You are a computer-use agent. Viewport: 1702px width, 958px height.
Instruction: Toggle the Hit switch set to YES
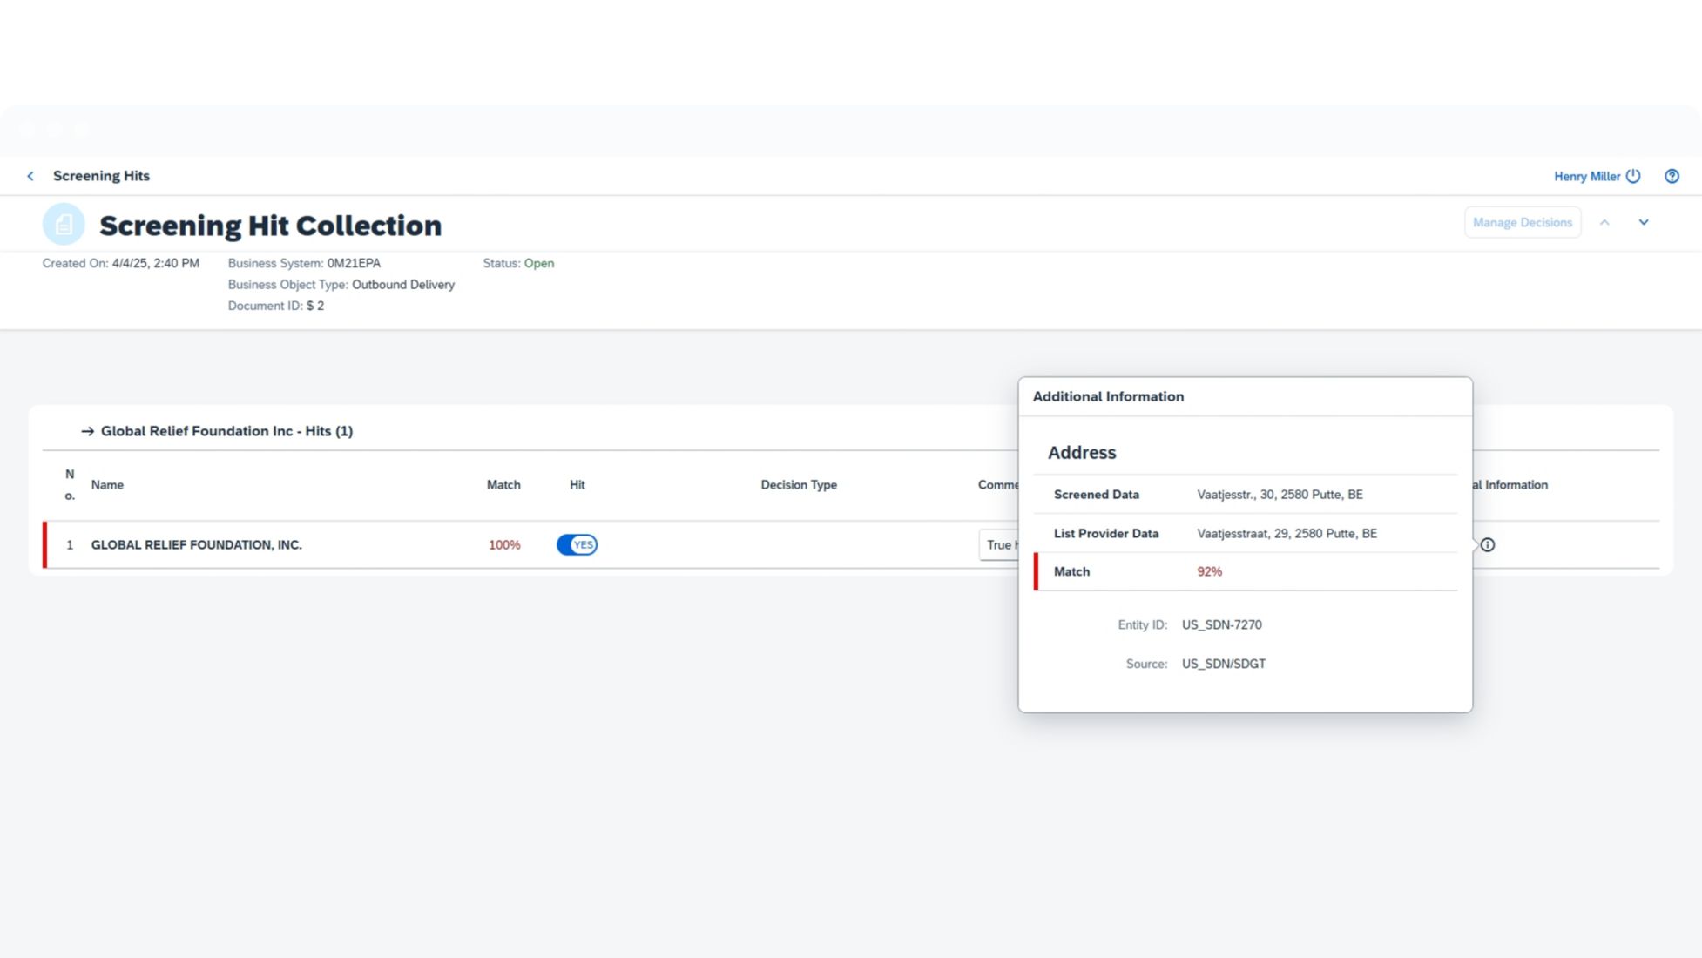click(x=577, y=545)
